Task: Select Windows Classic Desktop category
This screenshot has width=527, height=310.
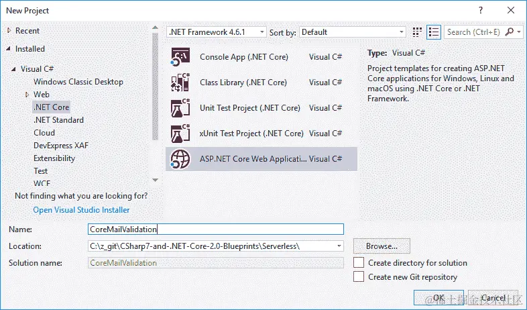Action: click(x=78, y=82)
